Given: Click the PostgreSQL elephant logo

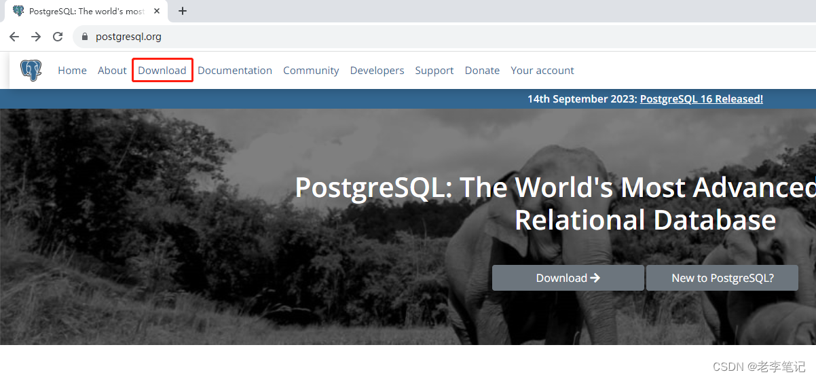Looking at the screenshot, I should pyautogui.click(x=31, y=71).
